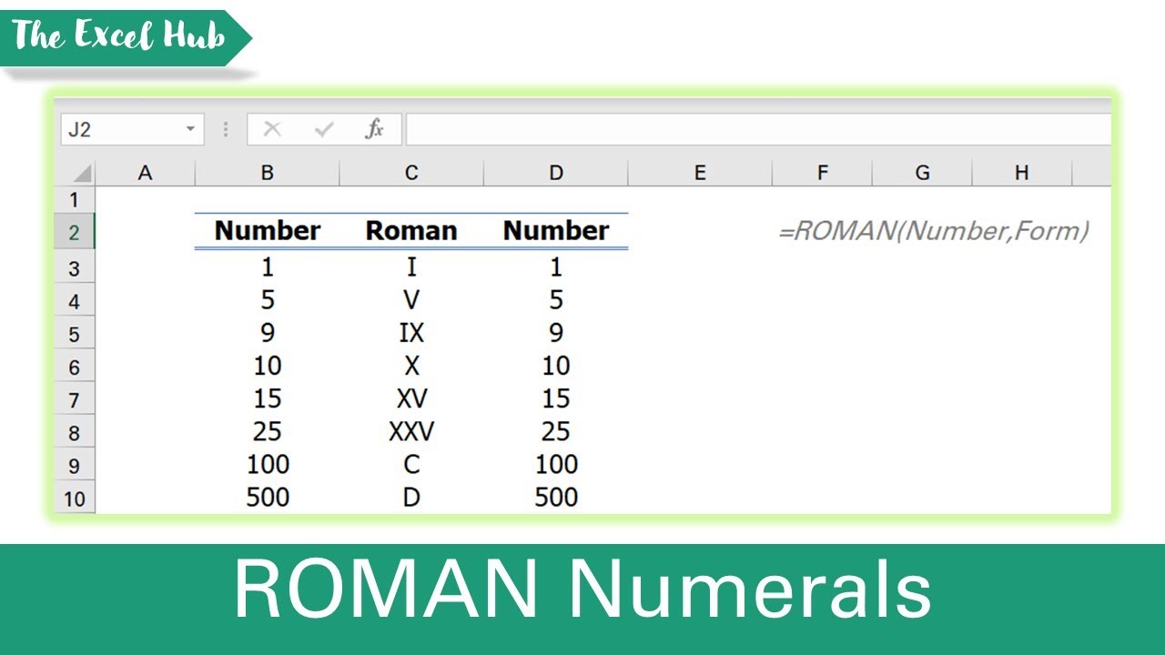Click the Cancel (X) formula bar icon
1165x655 pixels.
pyautogui.click(x=271, y=129)
